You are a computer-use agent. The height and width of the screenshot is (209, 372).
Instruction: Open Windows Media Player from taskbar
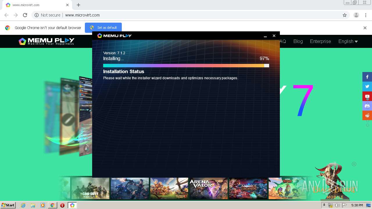tap(43, 205)
